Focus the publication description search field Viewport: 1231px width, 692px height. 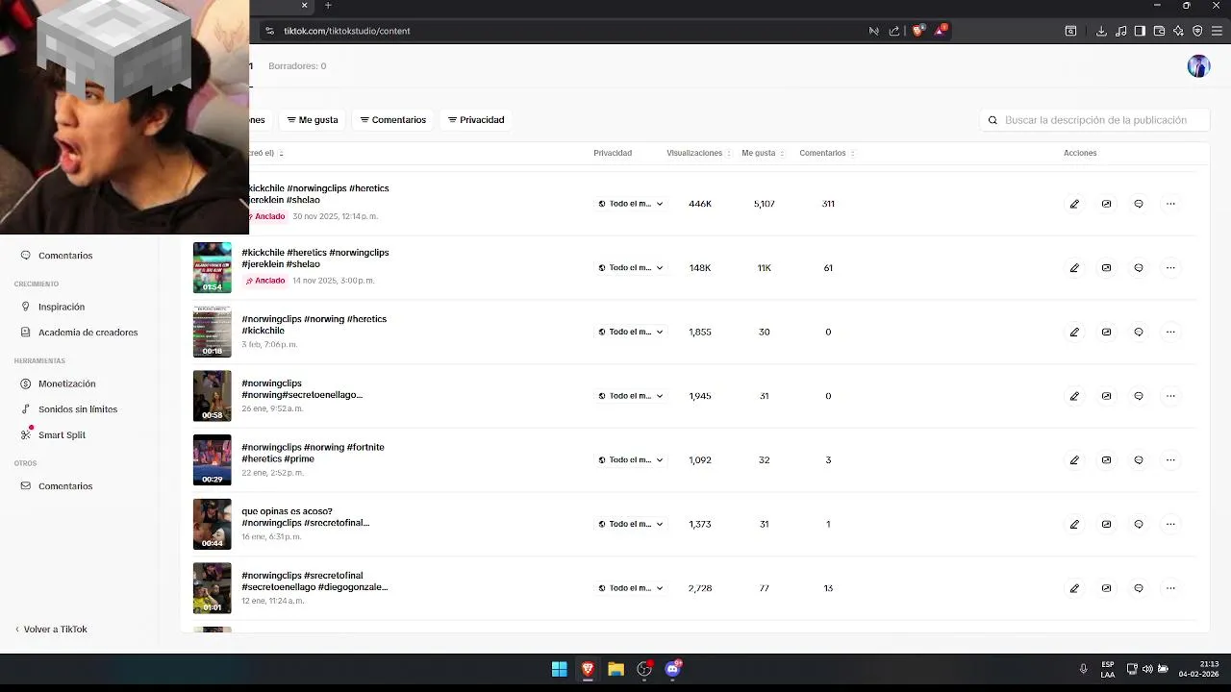coord(1095,120)
